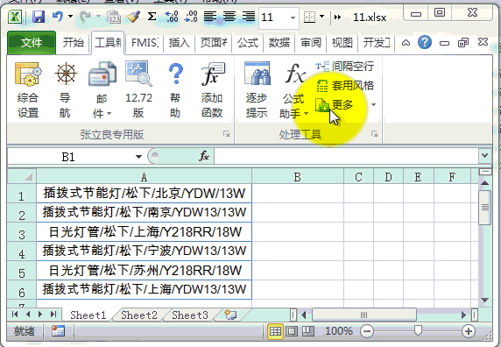Align text left icon
This screenshot has height=347, width=501.
point(210,17)
